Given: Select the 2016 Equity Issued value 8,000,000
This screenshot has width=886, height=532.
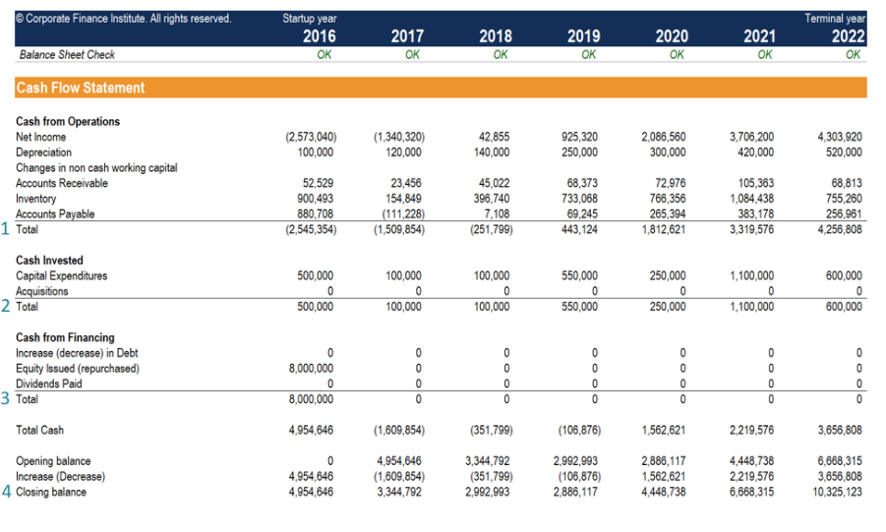Looking at the screenshot, I should point(310,369).
